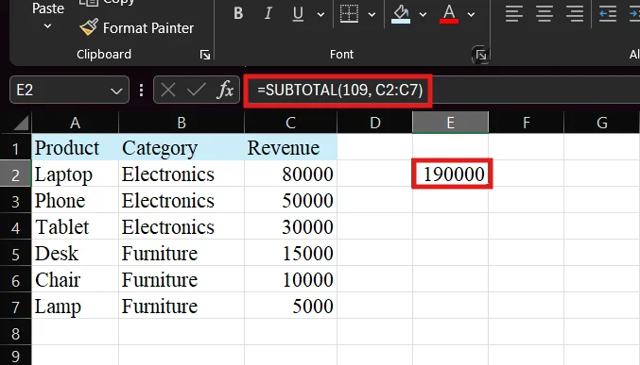This screenshot has height=365, width=640.
Task: Select Furniture cell in Chair row
Action: 182,280
